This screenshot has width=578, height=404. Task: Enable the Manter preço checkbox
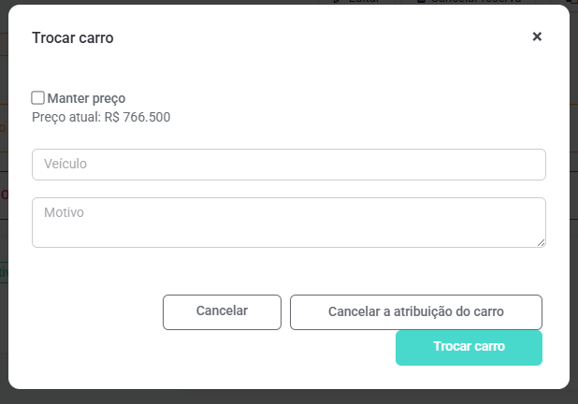point(38,97)
